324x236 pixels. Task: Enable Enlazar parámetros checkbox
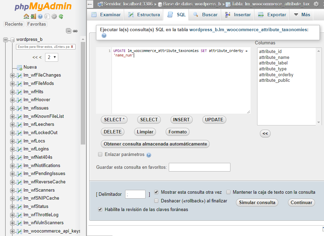tap(100, 154)
